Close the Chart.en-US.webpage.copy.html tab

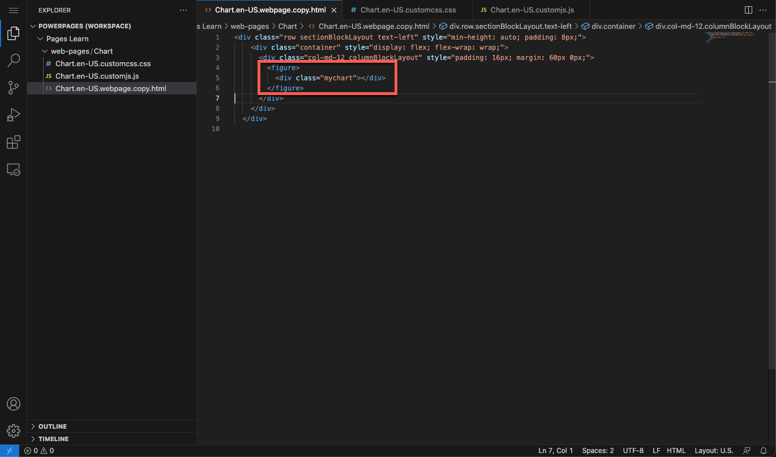coord(335,10)
